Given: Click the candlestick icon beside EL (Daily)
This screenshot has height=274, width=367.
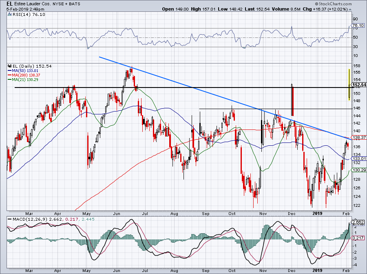Looking at the screenshot, I should 10,66.
